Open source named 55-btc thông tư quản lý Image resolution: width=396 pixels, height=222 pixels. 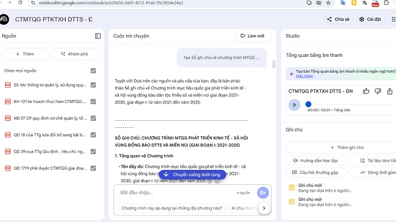pos(50,85)
